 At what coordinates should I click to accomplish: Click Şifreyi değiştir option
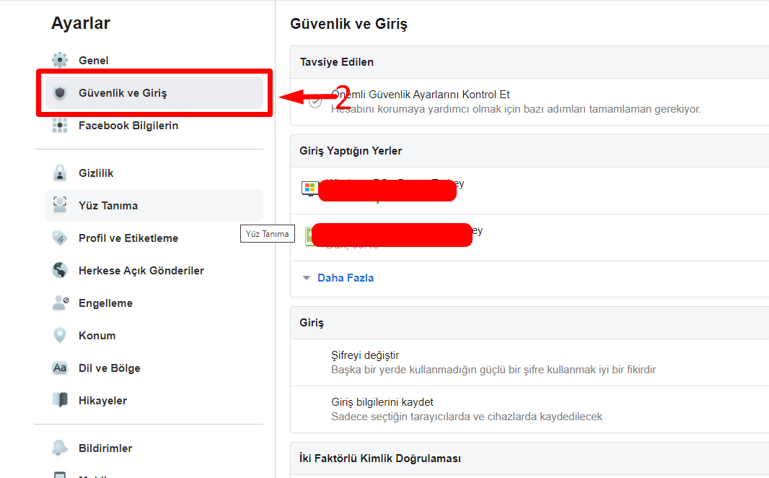tap(365, 355)
